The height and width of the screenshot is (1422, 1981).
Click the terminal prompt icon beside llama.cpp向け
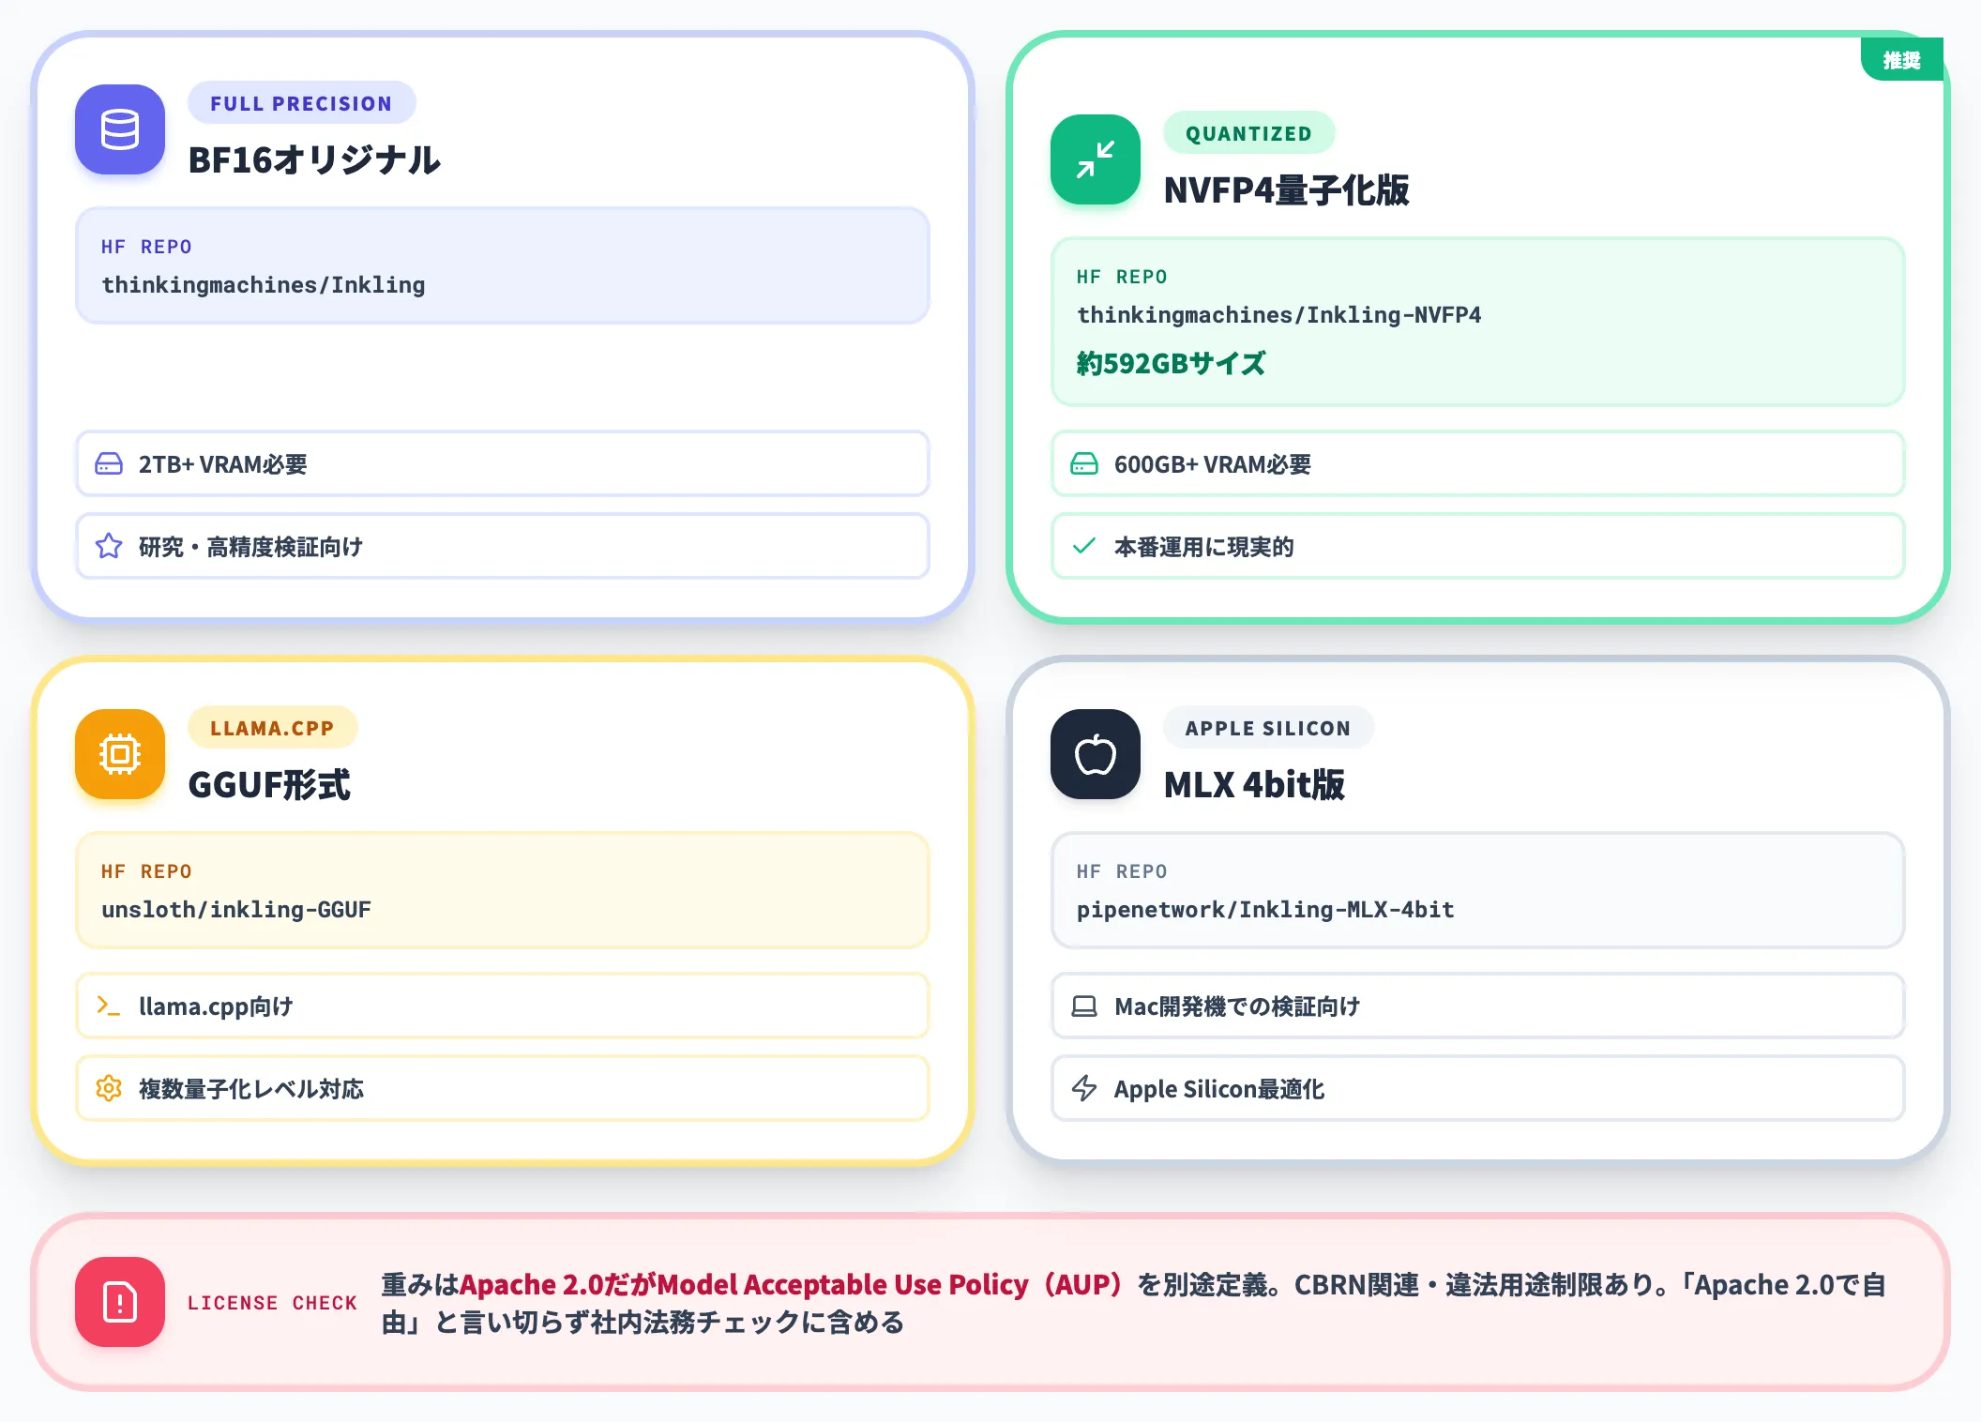click(x=109, y=1006)
